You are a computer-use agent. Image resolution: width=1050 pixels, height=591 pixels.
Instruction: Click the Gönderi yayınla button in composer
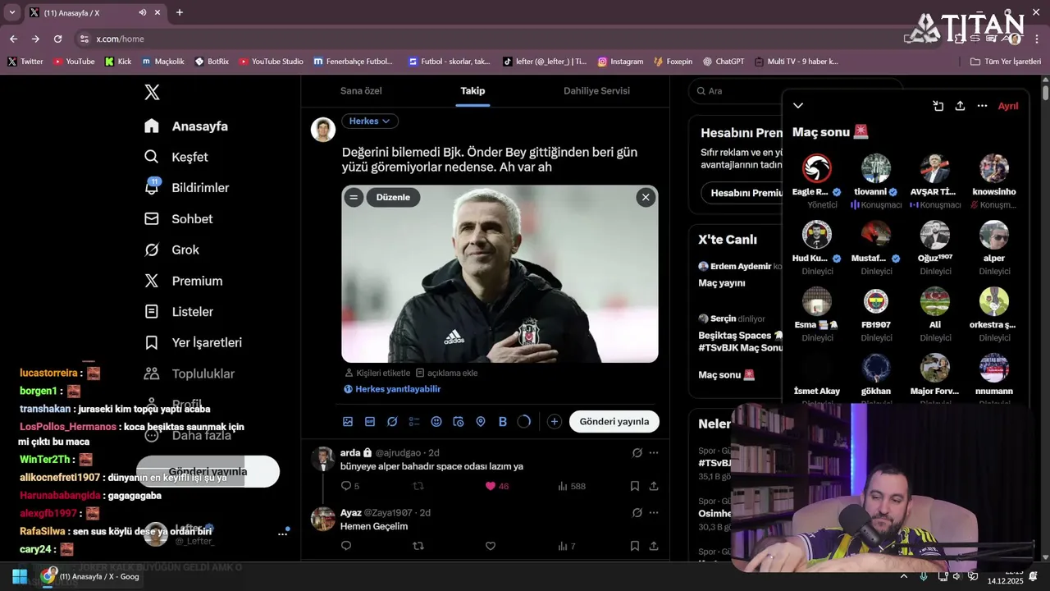(614, 421)
